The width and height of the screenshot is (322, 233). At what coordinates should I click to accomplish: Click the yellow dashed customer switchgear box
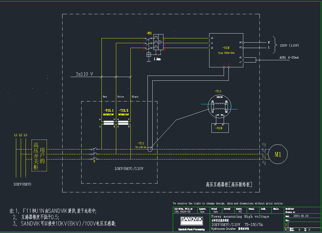39,155
